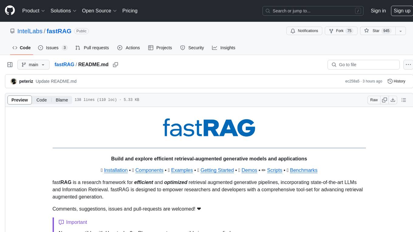413x232 pixels.
Task: View file History
Action: click(x=396, y=81)
